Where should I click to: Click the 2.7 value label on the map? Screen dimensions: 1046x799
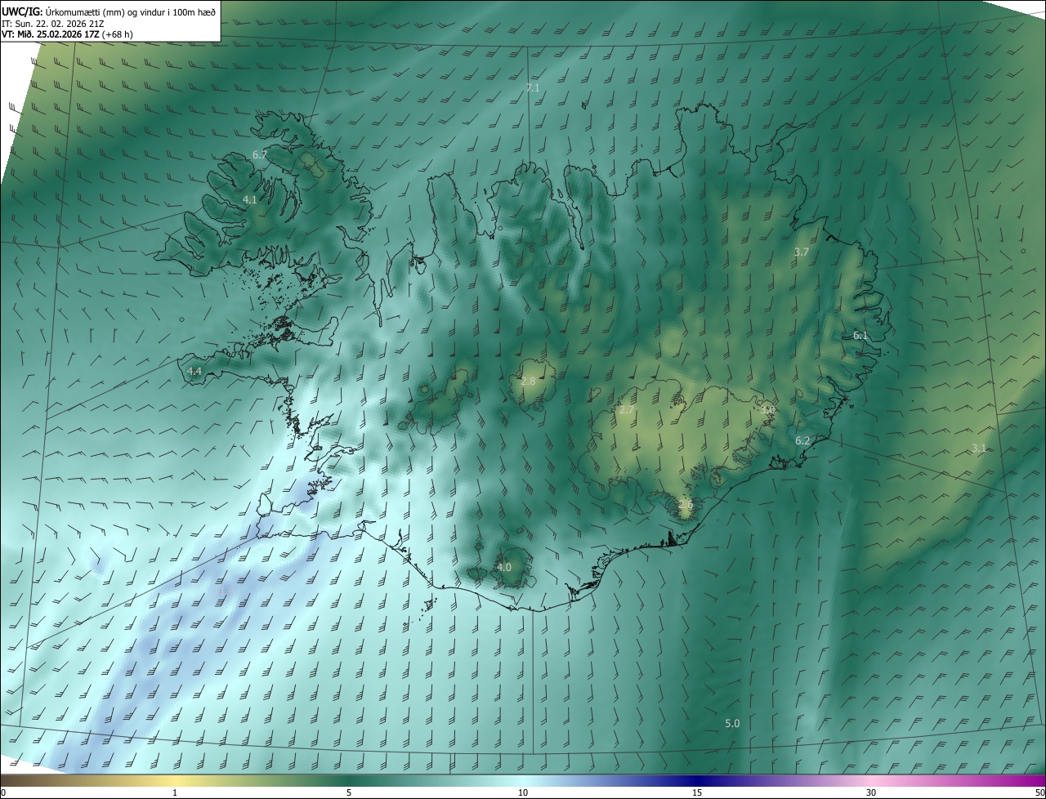[x=627, y=410]
